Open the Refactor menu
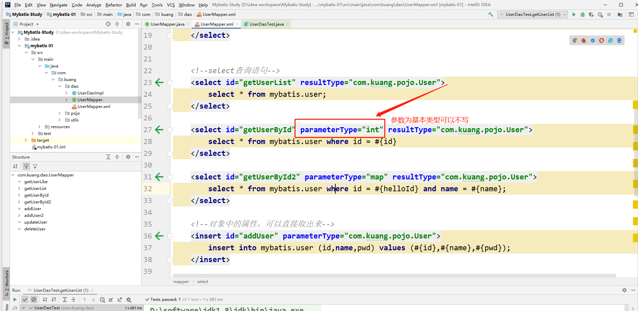 coord(114,5)
